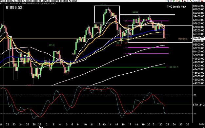The height and width of the screenshot is (128, 205).
Task: Click the STO 24.2 indicator label
Action: point(199,105)
